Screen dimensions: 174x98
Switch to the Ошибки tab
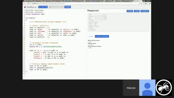tap(91, 36)
